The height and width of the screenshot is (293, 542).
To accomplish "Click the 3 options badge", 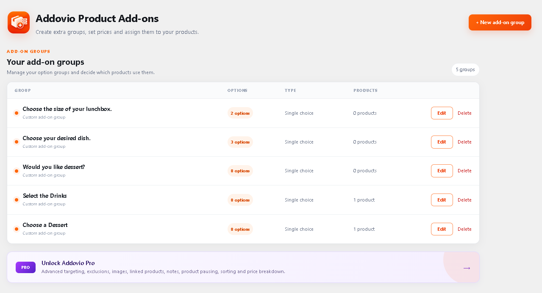I will (240, 142).
